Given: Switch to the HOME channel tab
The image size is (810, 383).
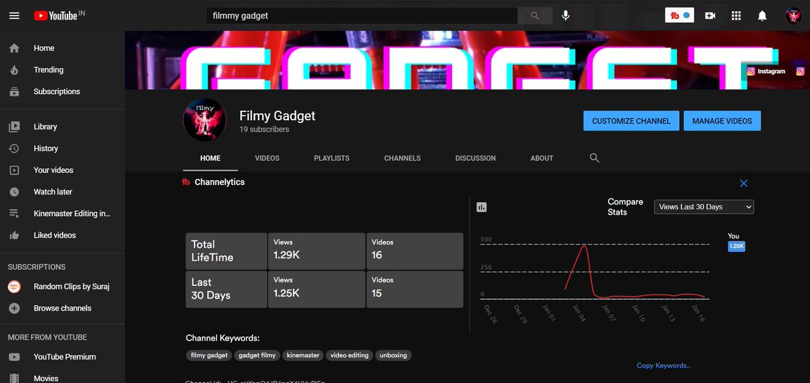Looking at the screenshot, I should click(210, 158).
